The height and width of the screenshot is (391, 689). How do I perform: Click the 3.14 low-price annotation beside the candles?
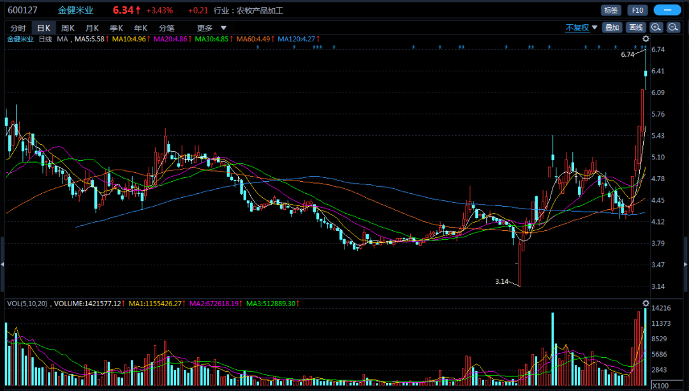point(501,281)
